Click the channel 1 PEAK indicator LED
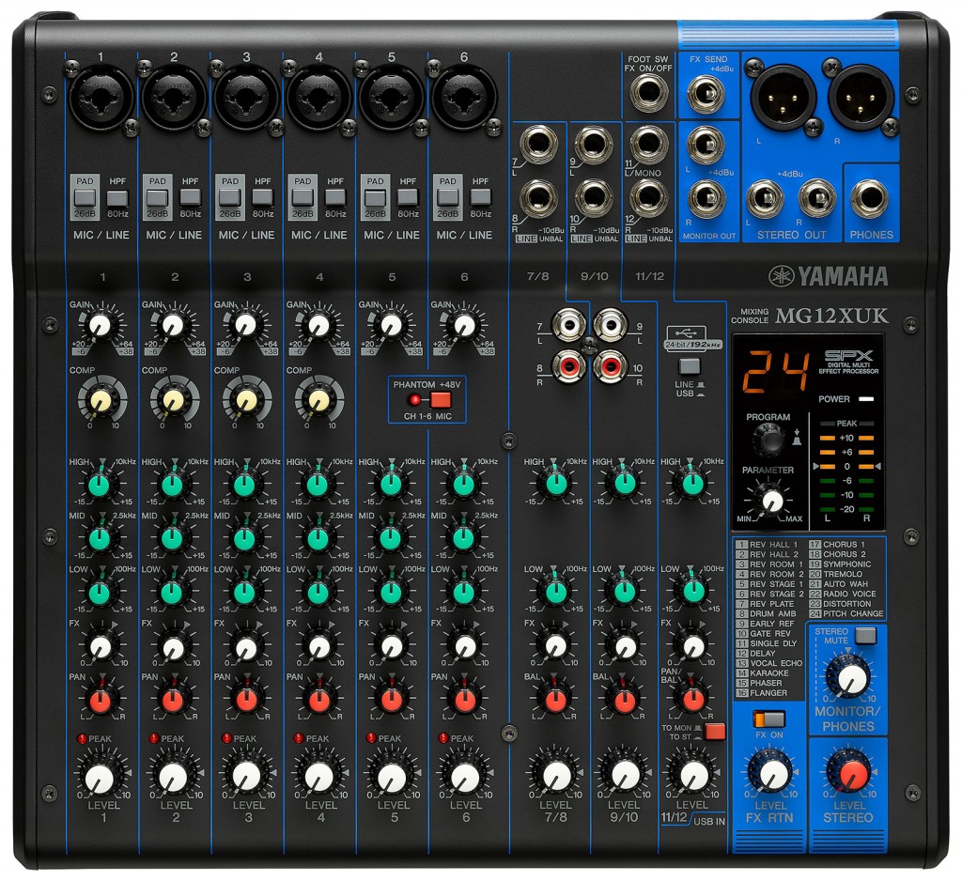962x881 pixels. (x=82, y=738)
